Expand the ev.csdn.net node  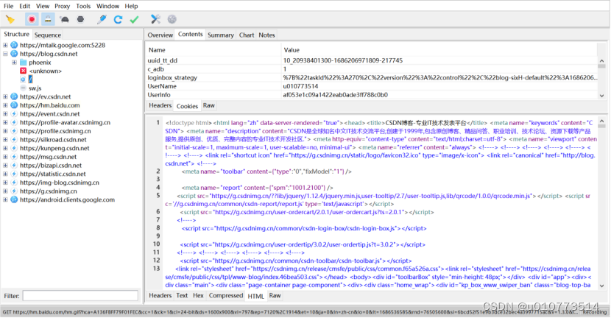[5, 96]
